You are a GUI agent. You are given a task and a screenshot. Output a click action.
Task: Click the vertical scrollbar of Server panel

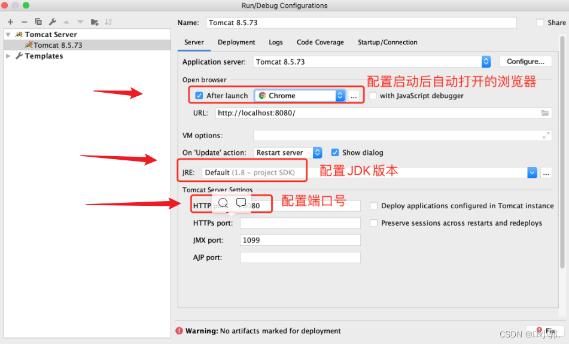562,153
